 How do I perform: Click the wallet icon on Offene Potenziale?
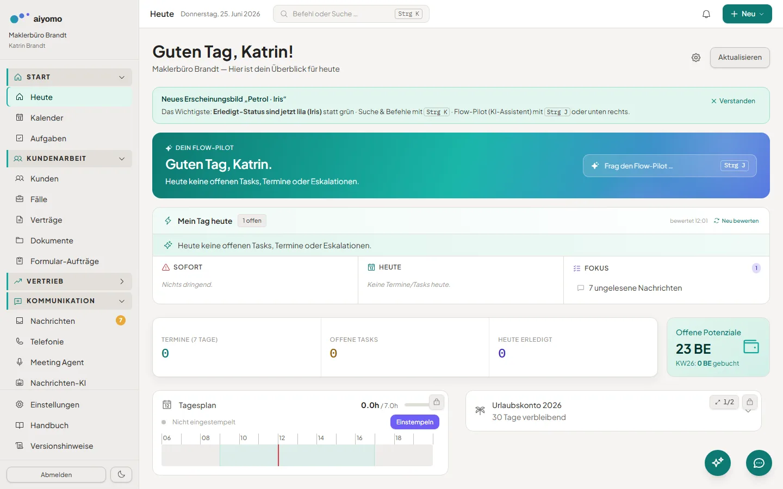[751, 347]
